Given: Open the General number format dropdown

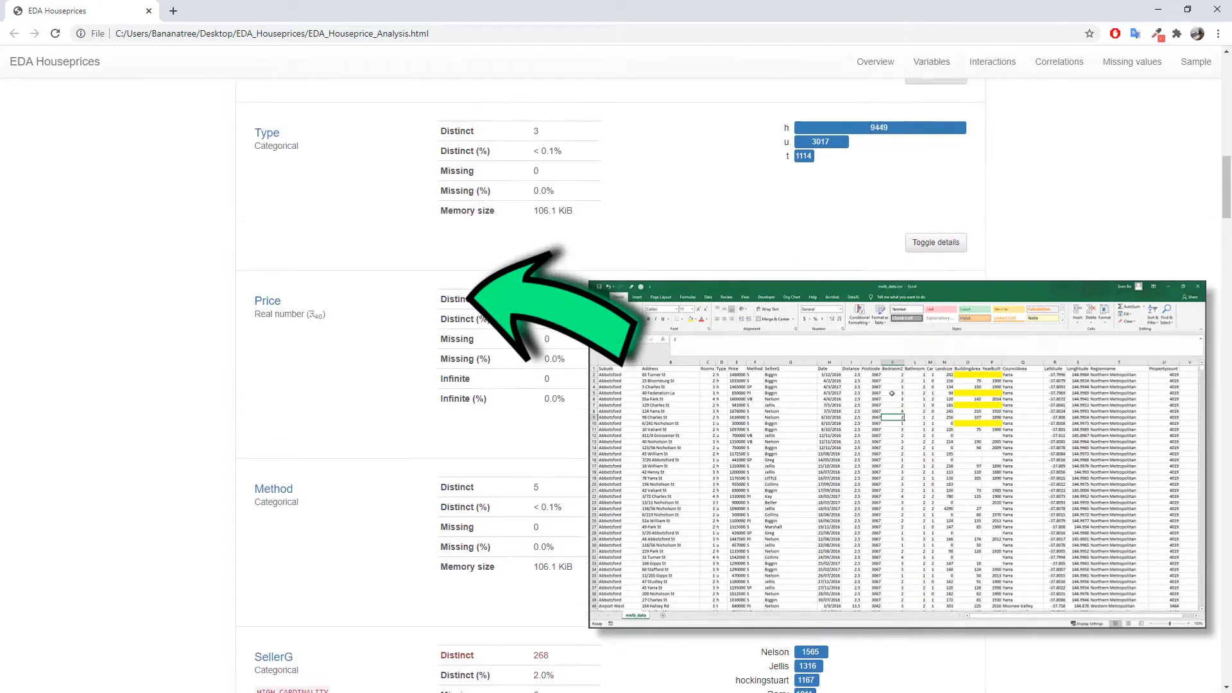Looking at the screenshot, I should [x=841, y=309].
